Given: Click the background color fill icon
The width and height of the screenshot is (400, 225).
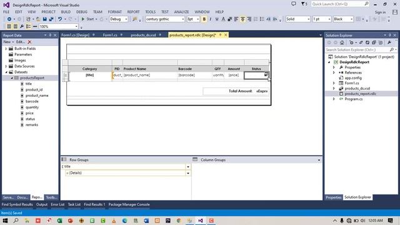Looking at the screenshot, I should tap(229, 19).
